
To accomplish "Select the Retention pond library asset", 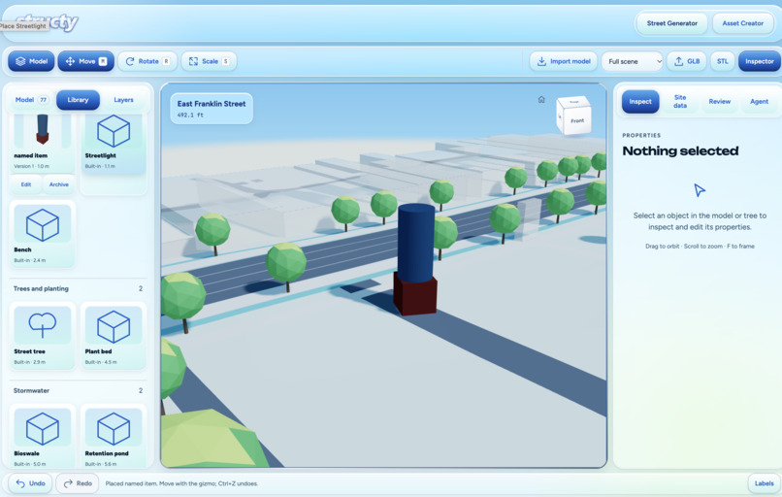I will click(114, 437).
